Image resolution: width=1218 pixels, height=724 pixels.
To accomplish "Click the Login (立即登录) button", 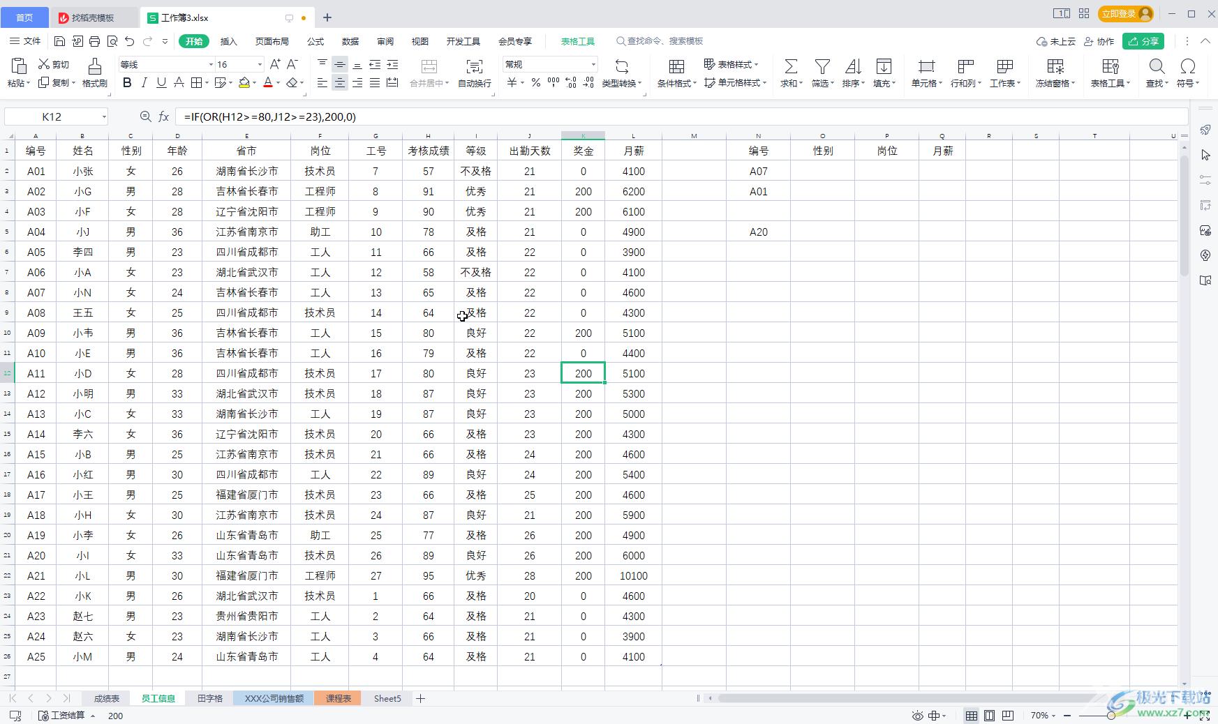I will 1125,13.
